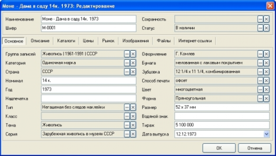276x156 pixels.
Task: Open the Интернет-ссылки tab
Action: pyautogui.click(x=195, y=41)
